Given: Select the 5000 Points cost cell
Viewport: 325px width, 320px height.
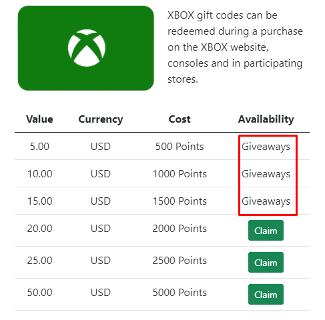Looking at the screenshot, I should pyautogui.click(x=180, y=293).
